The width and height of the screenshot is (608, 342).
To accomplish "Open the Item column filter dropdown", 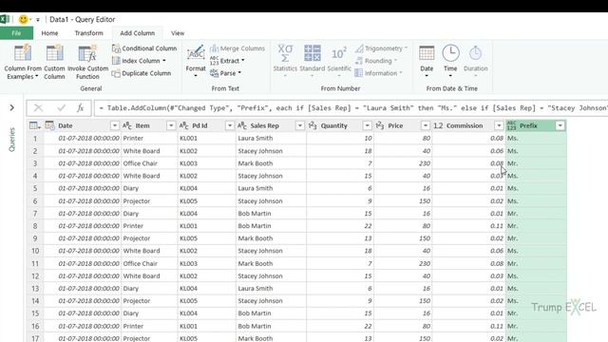I will click(x=171, y=125).
